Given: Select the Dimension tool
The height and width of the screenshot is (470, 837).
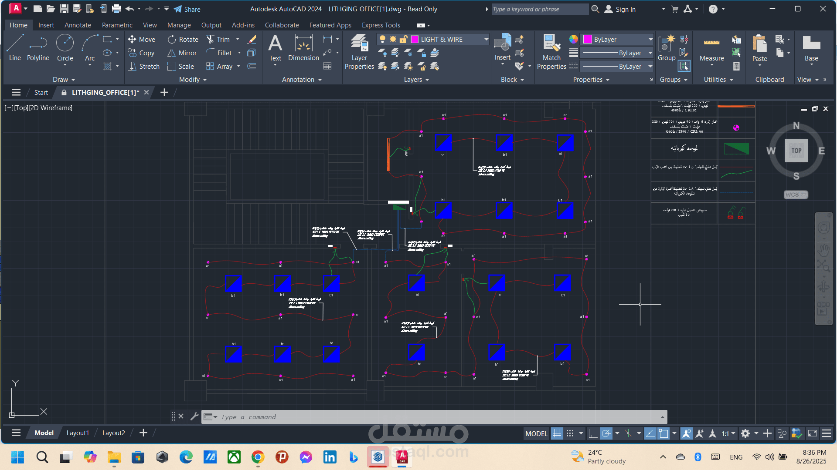Looking at the screenshot, I should pyautogui.click(x=303, y=48).
